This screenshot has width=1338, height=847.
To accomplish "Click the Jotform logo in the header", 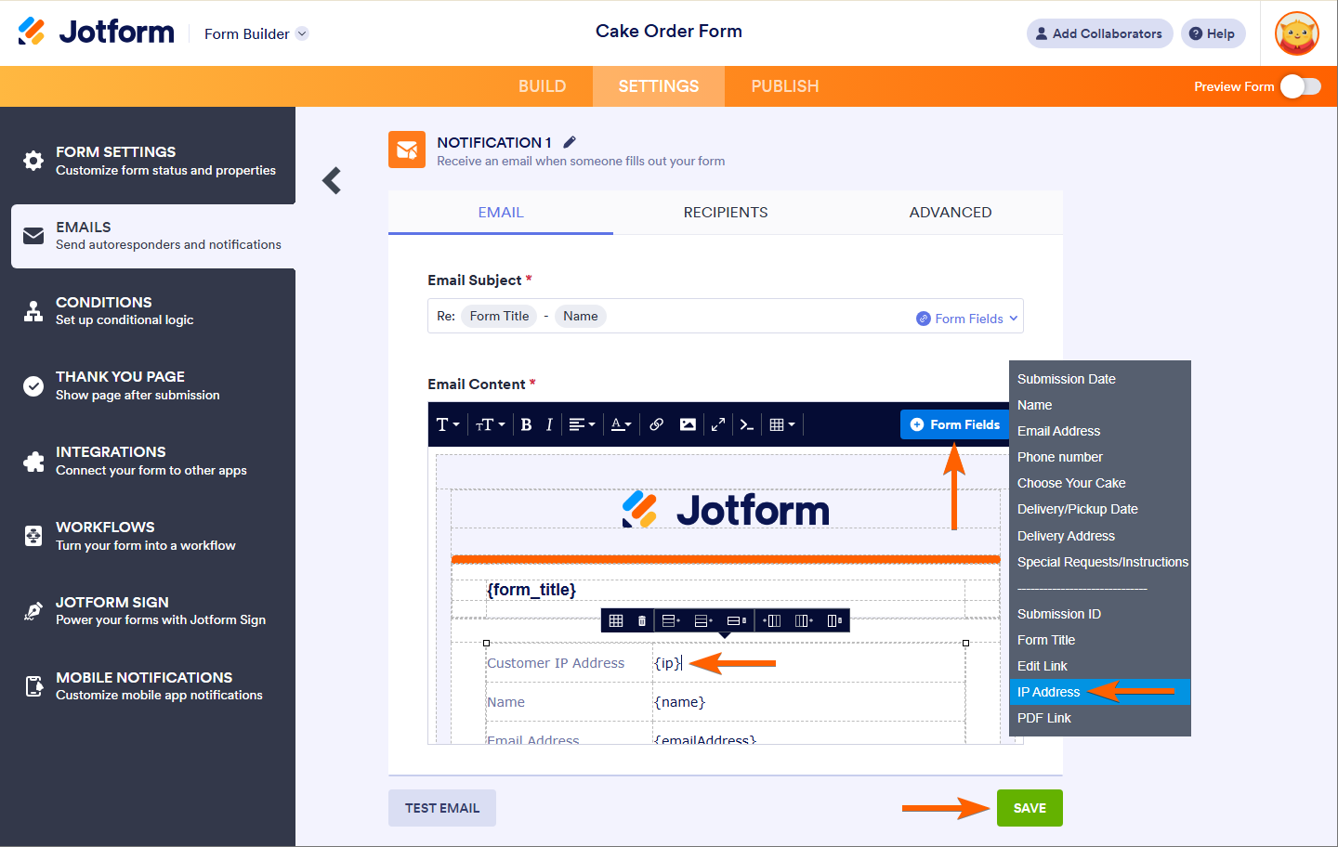I will [96, 32].
